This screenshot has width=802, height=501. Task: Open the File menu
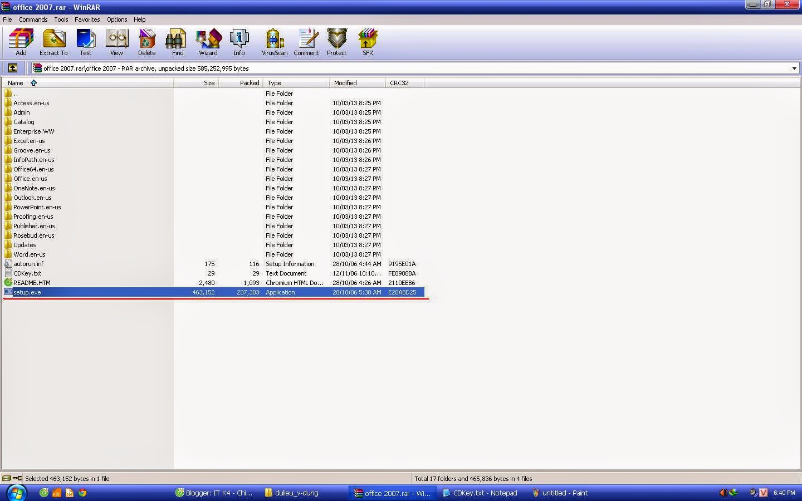point(7,19)
